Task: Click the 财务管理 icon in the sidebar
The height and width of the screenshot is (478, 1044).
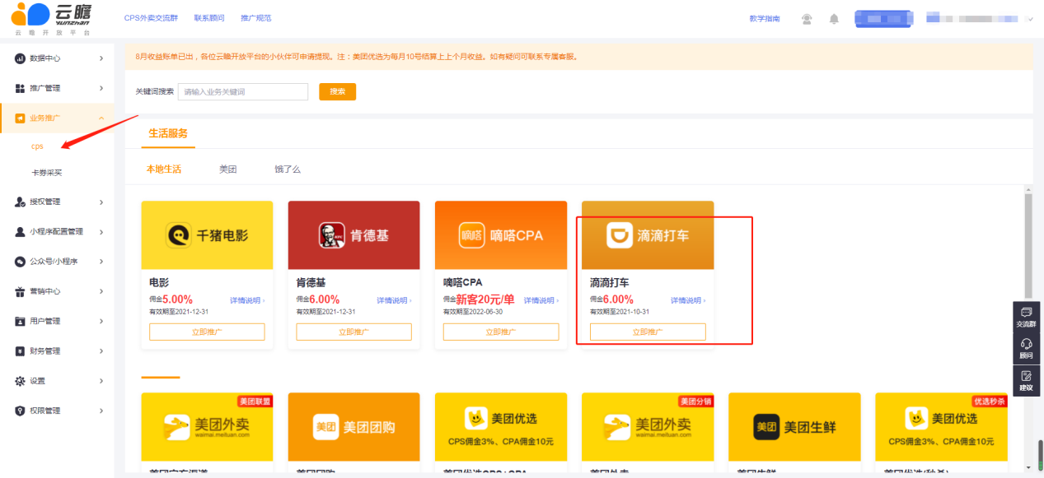Action: tap(21, 351)
